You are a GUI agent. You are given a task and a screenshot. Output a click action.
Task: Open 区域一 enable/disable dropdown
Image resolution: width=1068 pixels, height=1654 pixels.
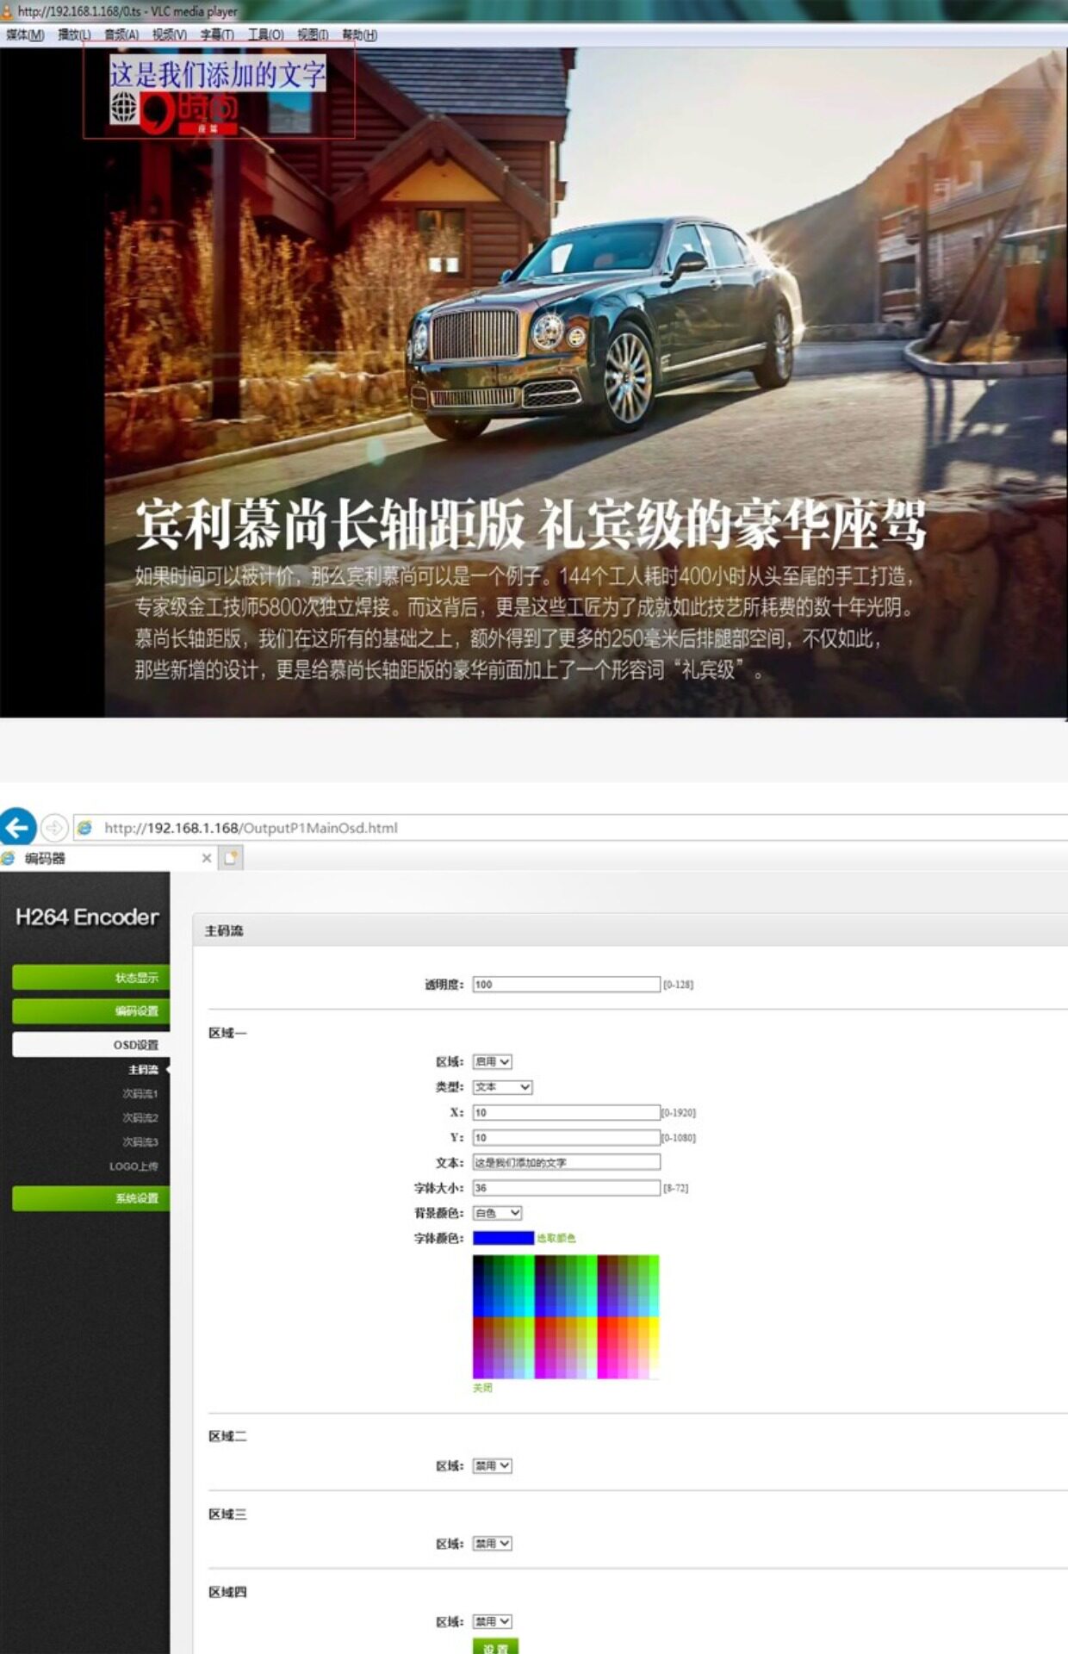493,1061
